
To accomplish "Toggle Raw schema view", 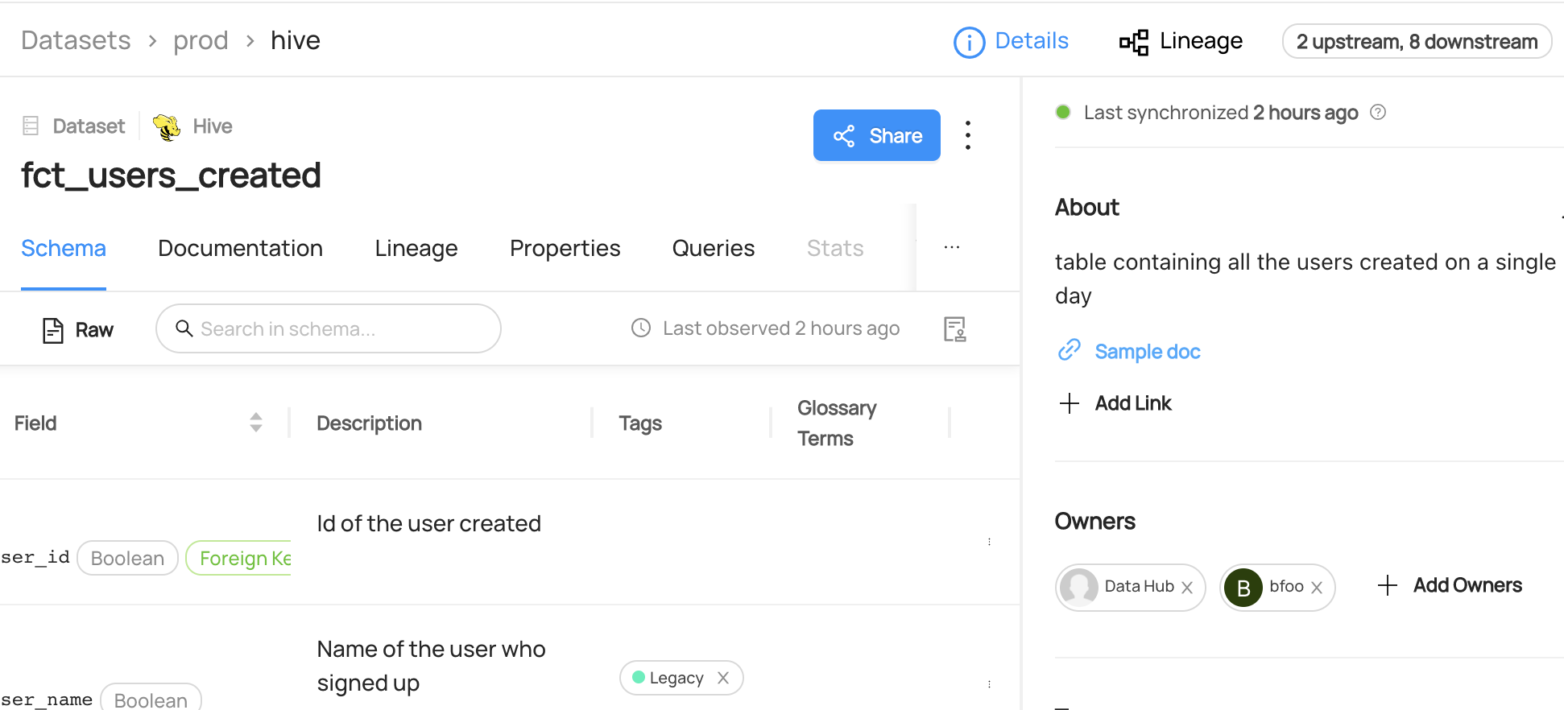I will pos(78,330).
